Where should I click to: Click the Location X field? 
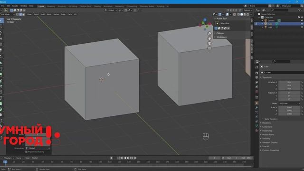coord(289,82)
